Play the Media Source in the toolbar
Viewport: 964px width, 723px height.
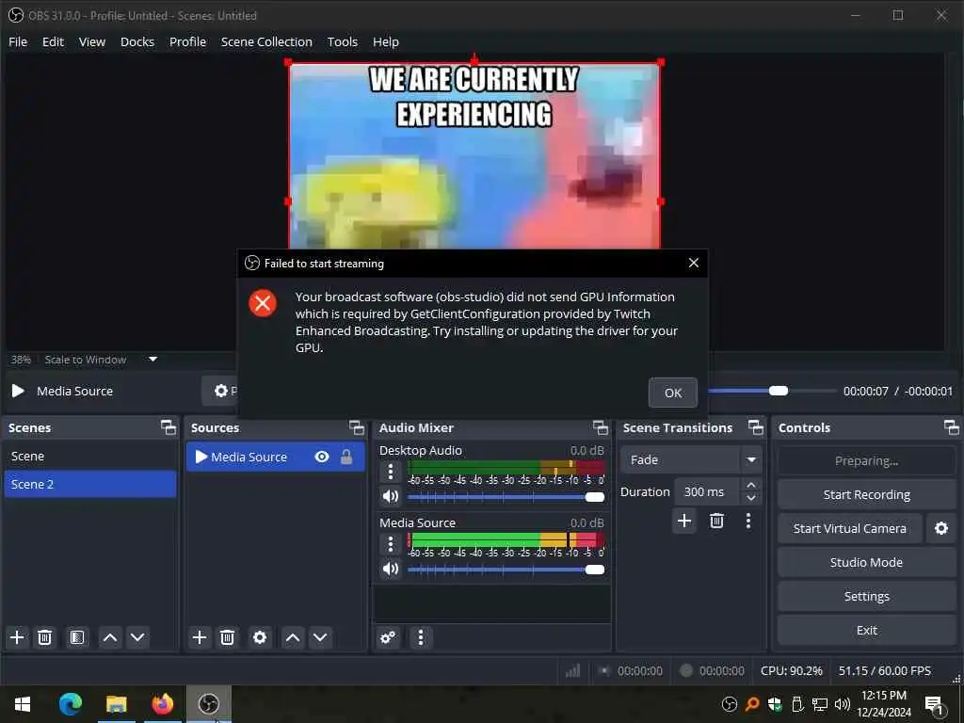[18, 391]
